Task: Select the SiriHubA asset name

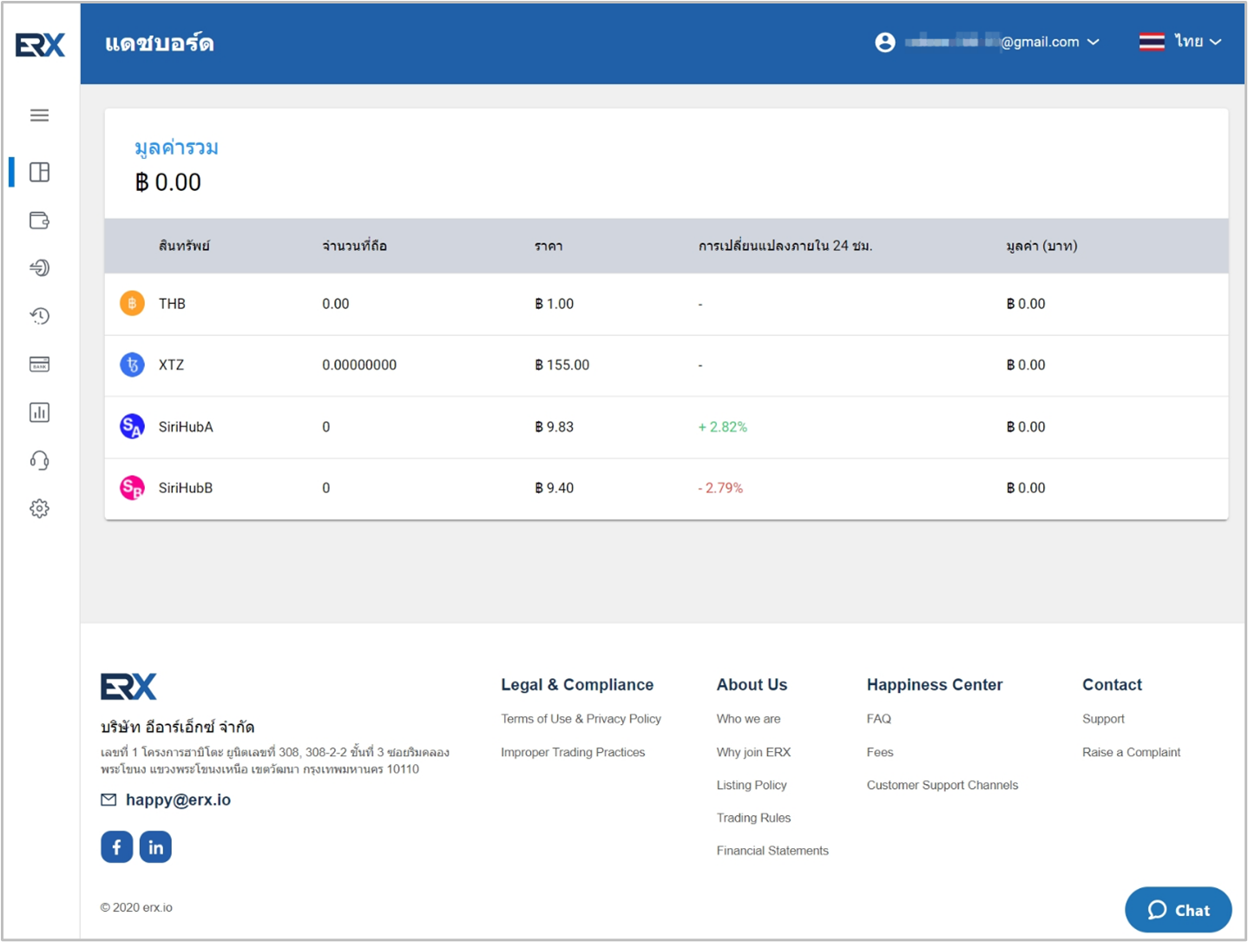Action: point(186,426)
